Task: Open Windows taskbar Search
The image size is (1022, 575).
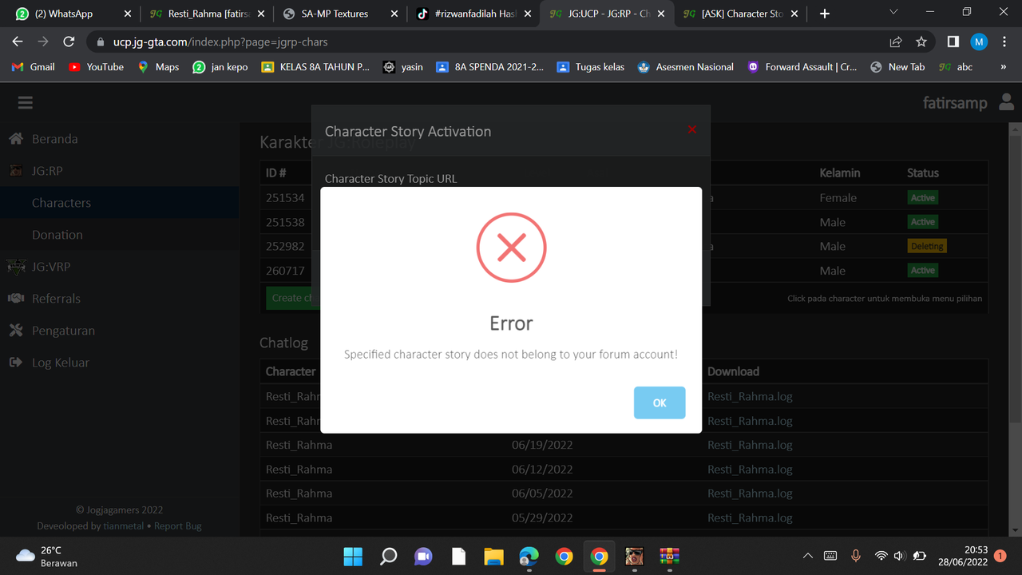Action: pos(389,556)
